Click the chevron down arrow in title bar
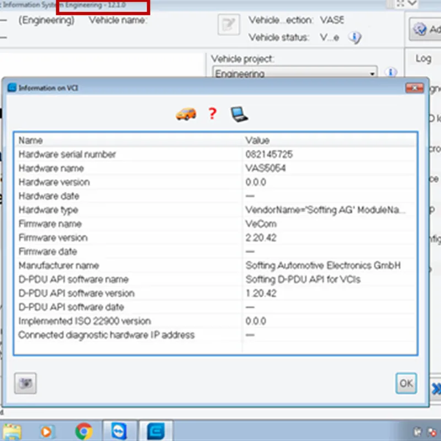 412,3
